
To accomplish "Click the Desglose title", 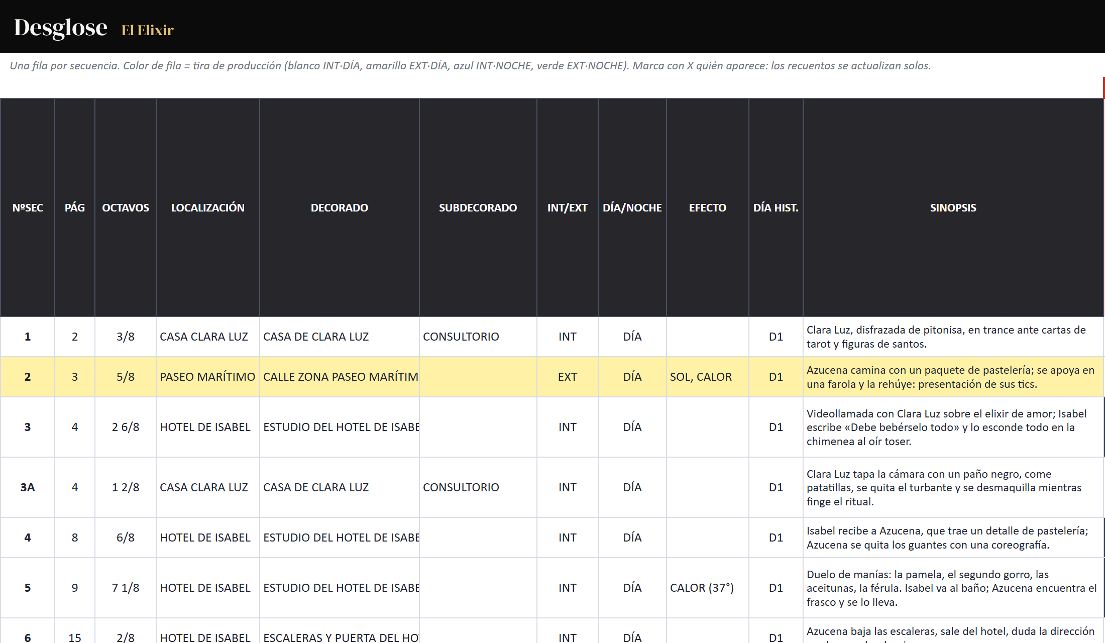I will coord(61,28).
